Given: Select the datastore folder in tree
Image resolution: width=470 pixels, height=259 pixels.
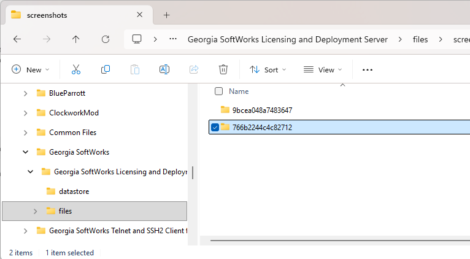Looking at the screenshot, I should click(x=74, y=191).
